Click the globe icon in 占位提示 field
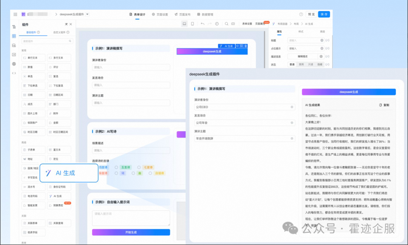408x245 pixels. [x=322, y=48]
